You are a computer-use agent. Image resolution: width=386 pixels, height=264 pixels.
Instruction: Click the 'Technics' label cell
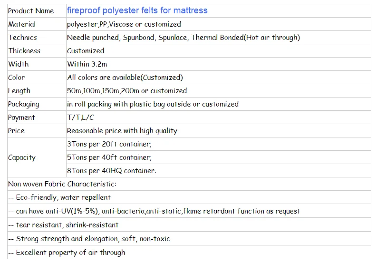tap(22, 38)
